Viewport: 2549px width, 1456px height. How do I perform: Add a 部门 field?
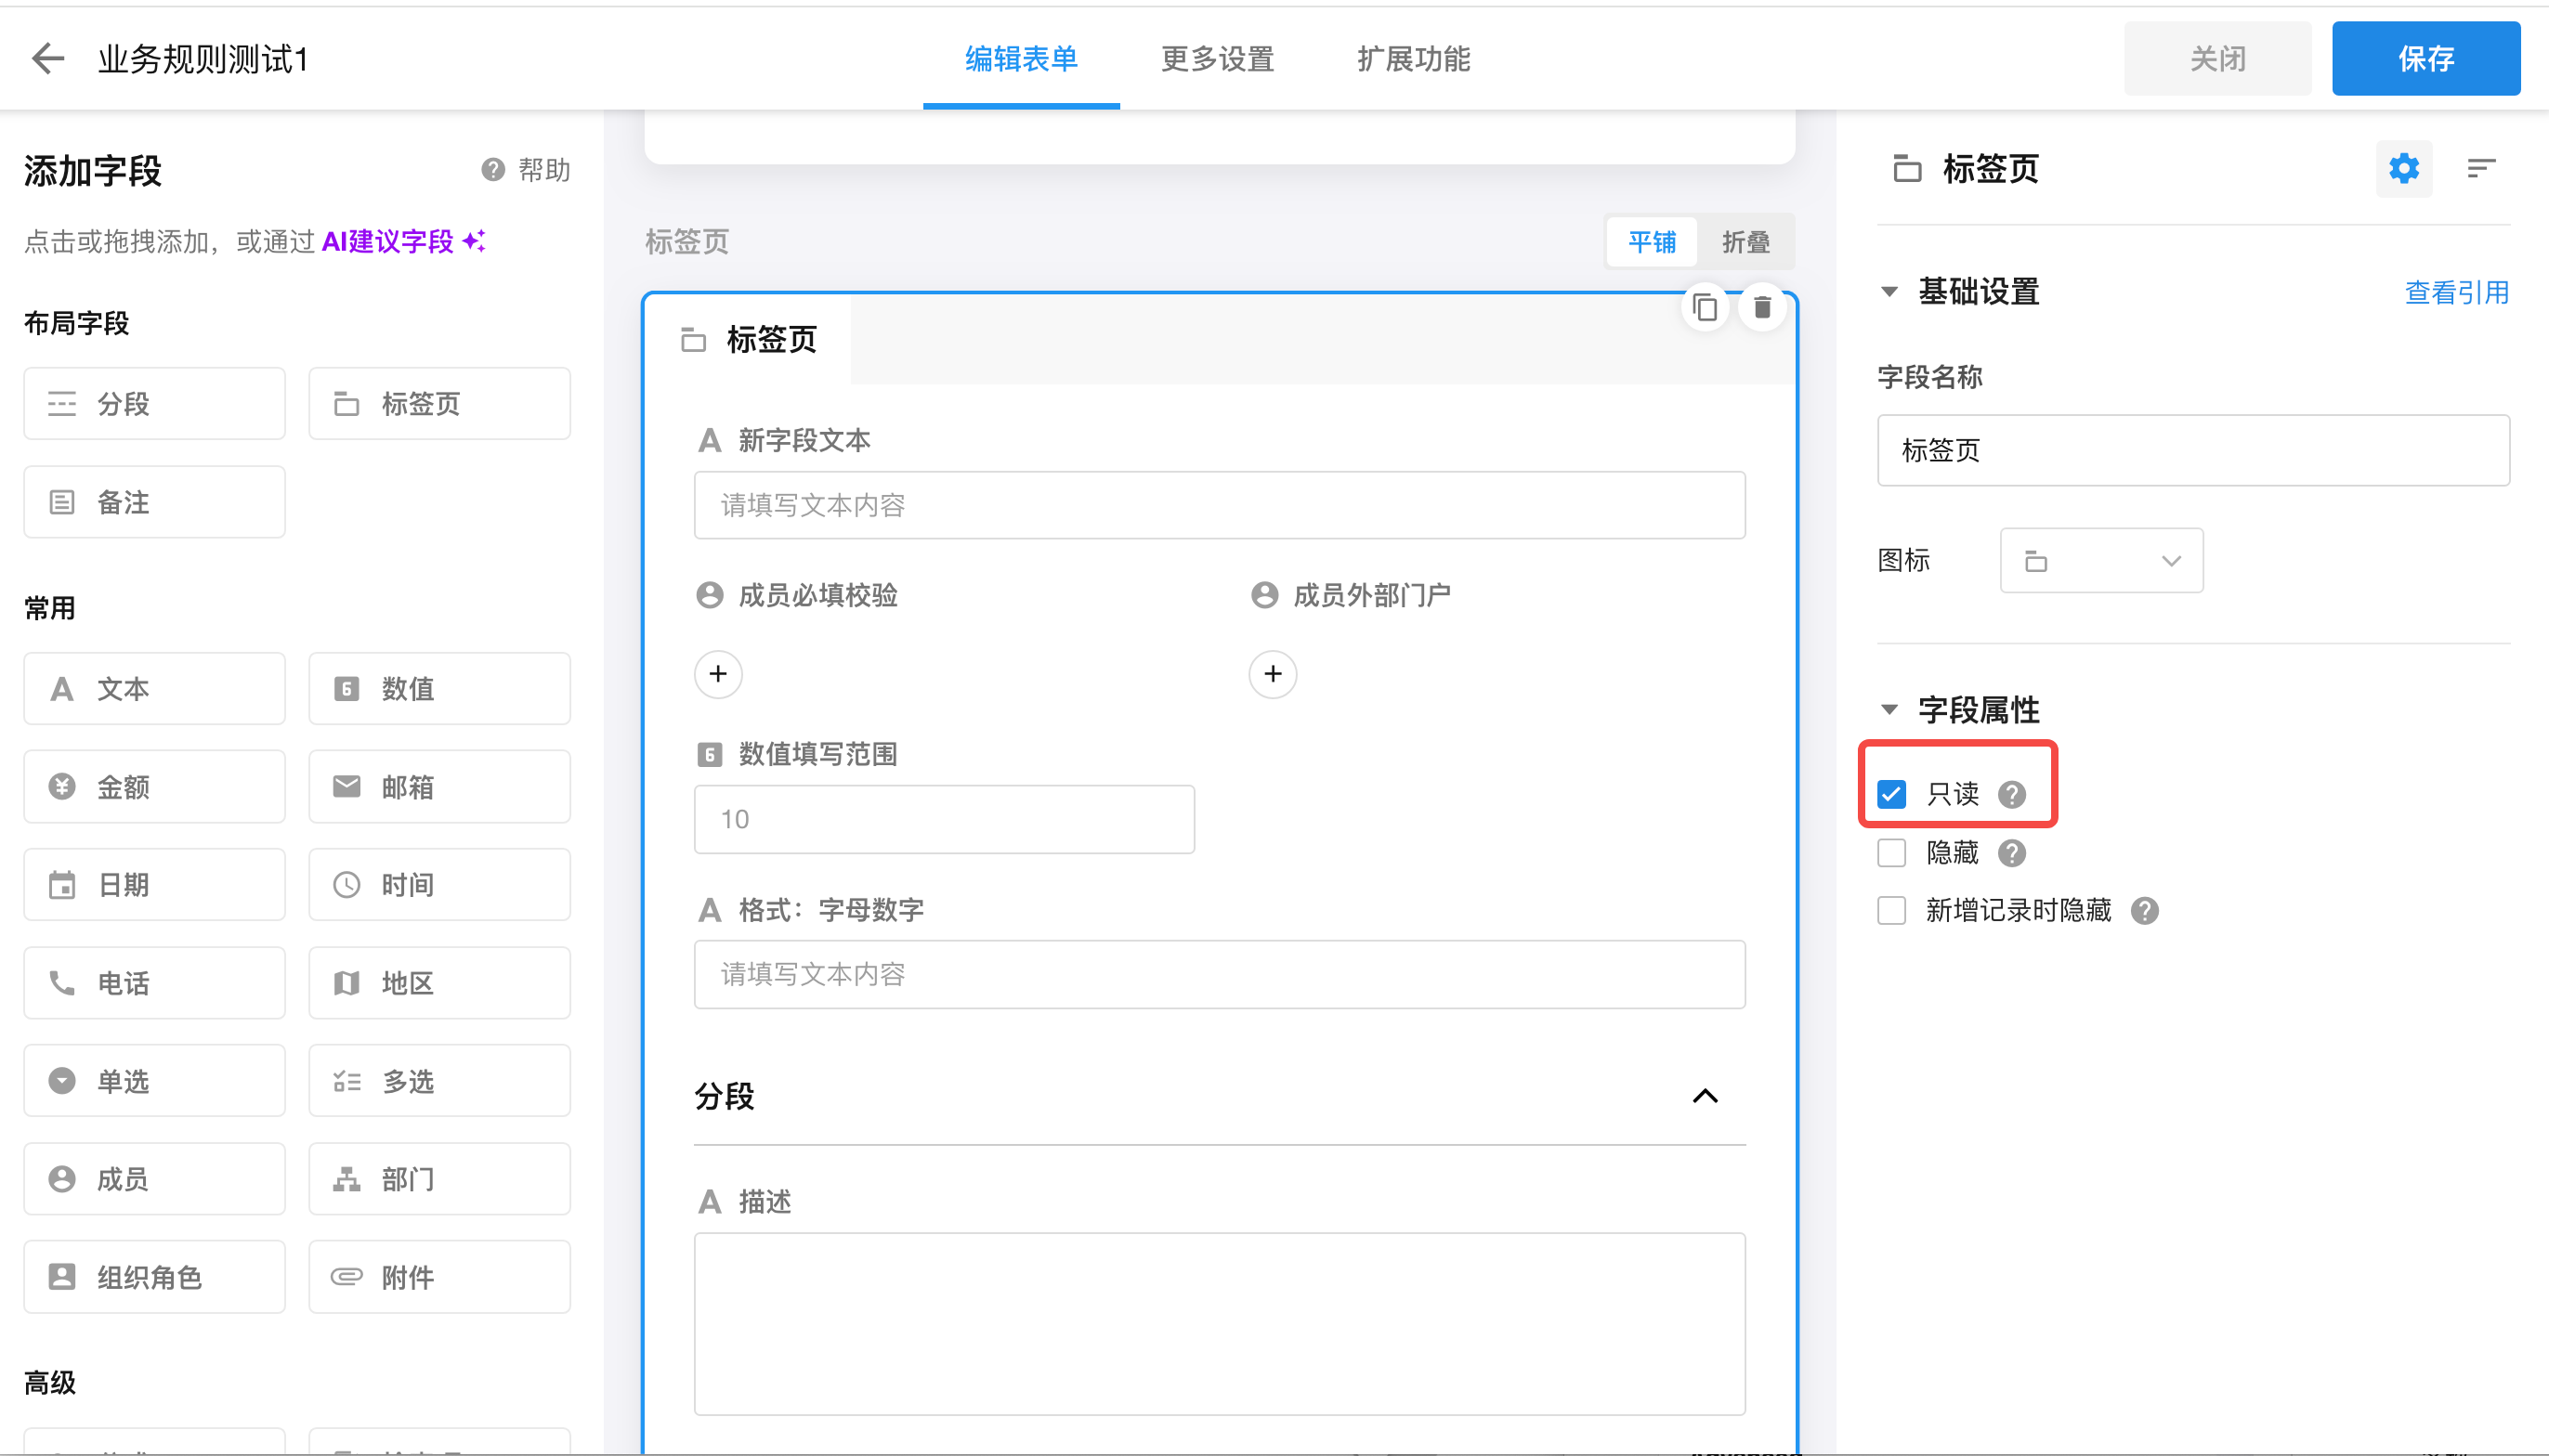coord(439,1179)
